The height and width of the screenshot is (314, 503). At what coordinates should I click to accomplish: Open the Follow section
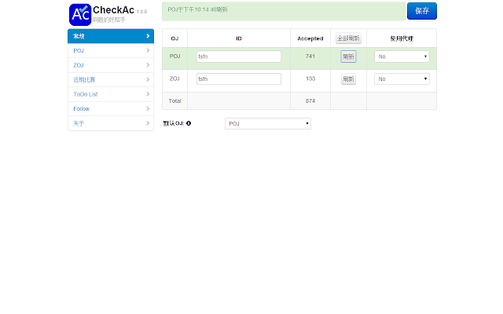111,108
